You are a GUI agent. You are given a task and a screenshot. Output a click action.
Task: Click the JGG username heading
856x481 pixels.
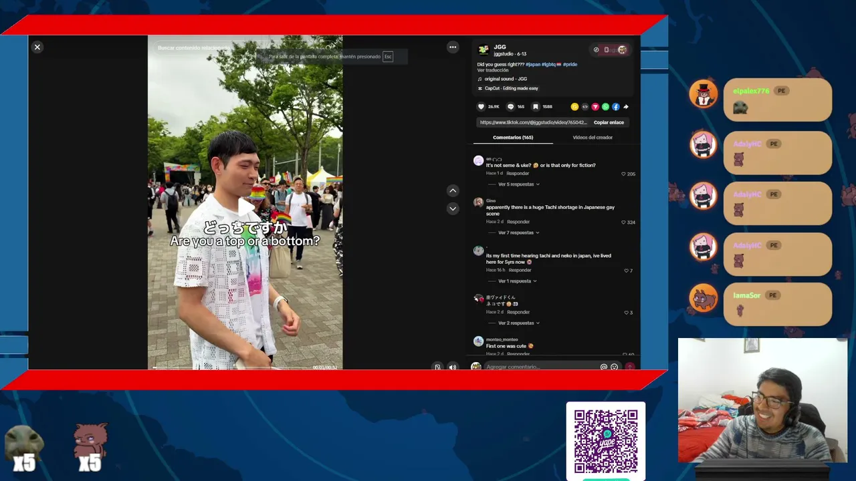tap(500, 47)
